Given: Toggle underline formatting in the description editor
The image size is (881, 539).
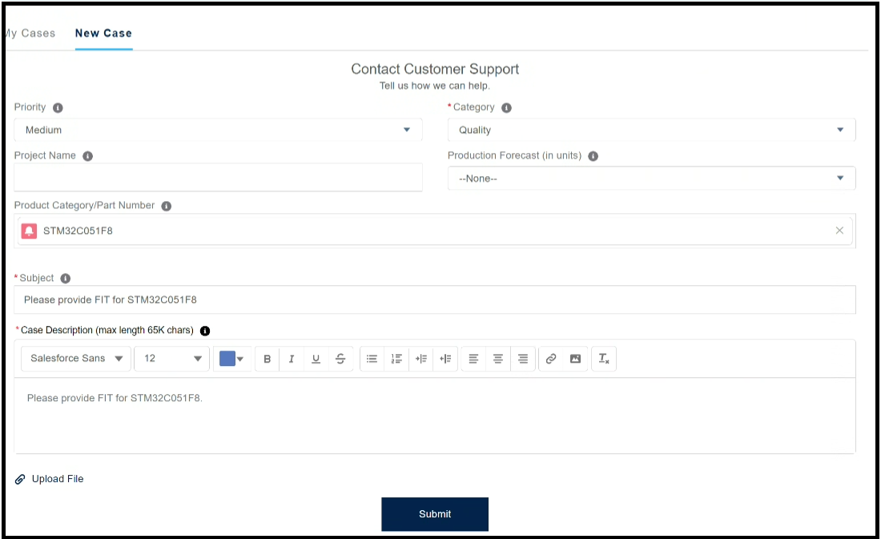Looking at the screenshot, I should click(316, 359).
